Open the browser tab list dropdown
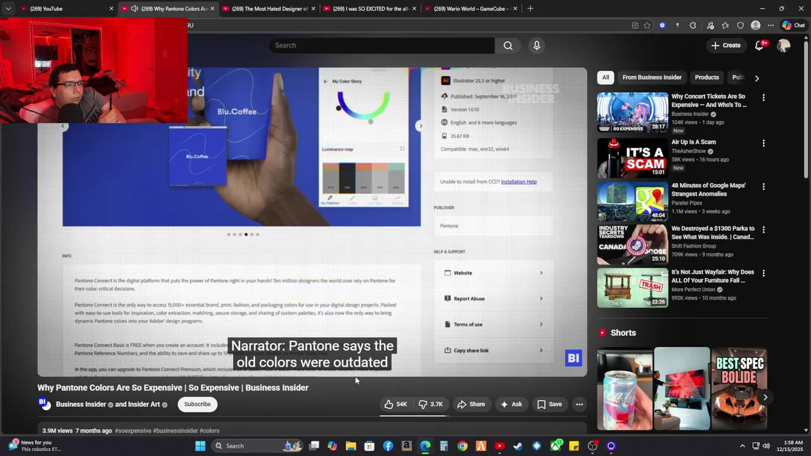Viewport: 811px width, 456px height. [8, 9]
